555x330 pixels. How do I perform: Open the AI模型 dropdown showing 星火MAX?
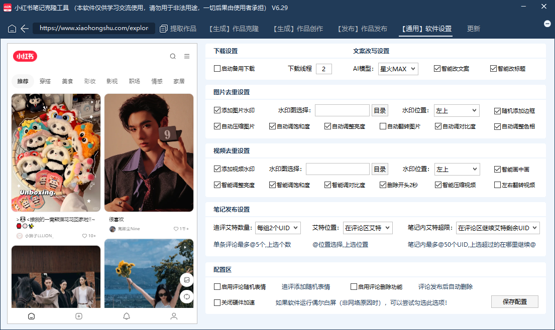point(398,69)
